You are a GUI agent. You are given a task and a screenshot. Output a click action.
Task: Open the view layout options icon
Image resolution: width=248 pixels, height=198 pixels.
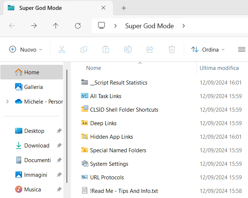coord(242,49)
